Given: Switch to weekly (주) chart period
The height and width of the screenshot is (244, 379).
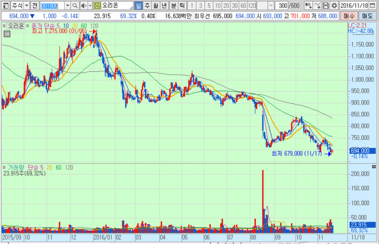Looking at the screenshot, I should pos(147,5).
